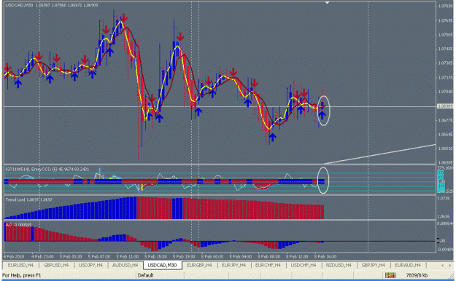Screen dimensions: 456x281
Task: Click the 8 Feb 16:30 time axis label
Action: coord(325,257)
